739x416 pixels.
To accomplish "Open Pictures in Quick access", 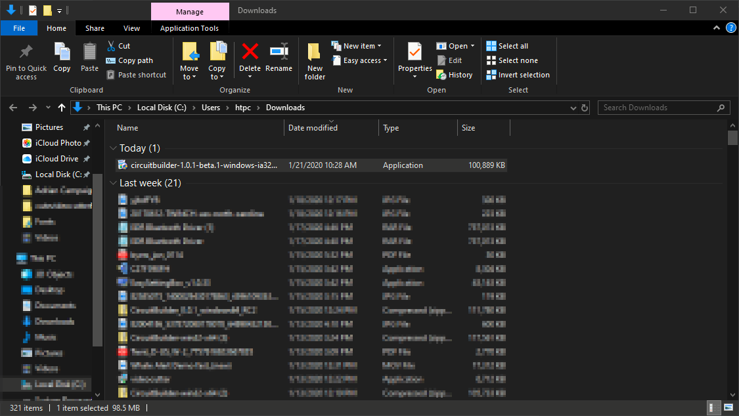I will click(x=49, y=127).
